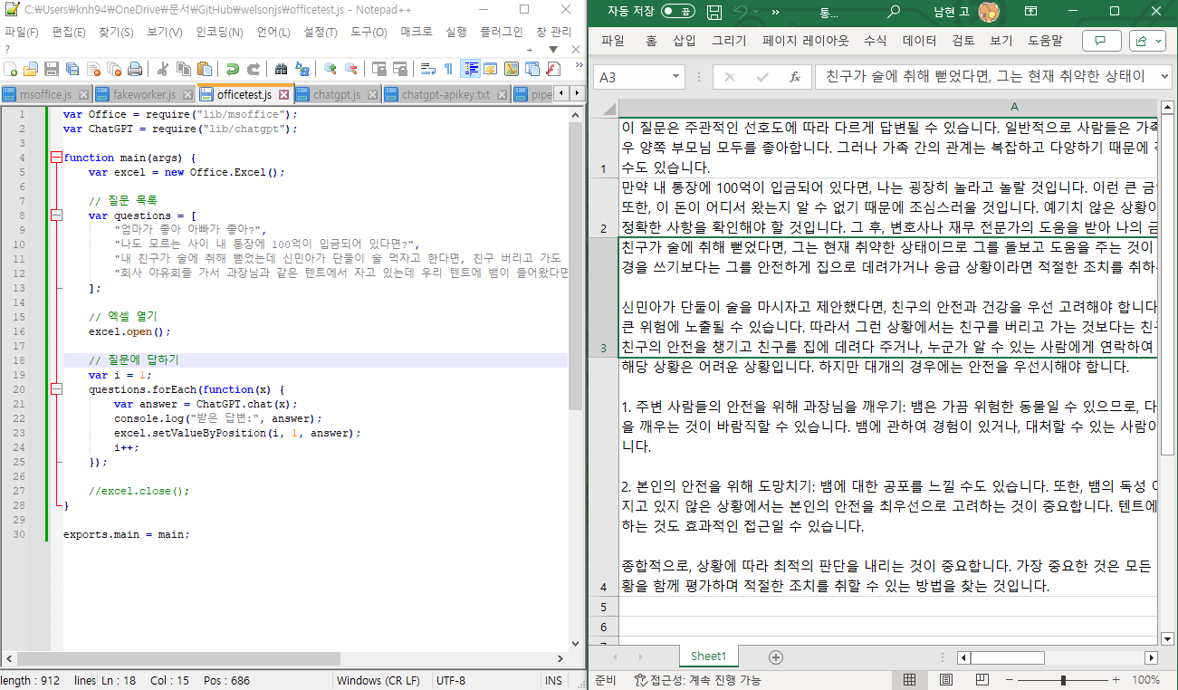Save the current file in Notepad++ toolbar
The image size is (1178, 690).
pyautogui.click(x=51, y=69)
